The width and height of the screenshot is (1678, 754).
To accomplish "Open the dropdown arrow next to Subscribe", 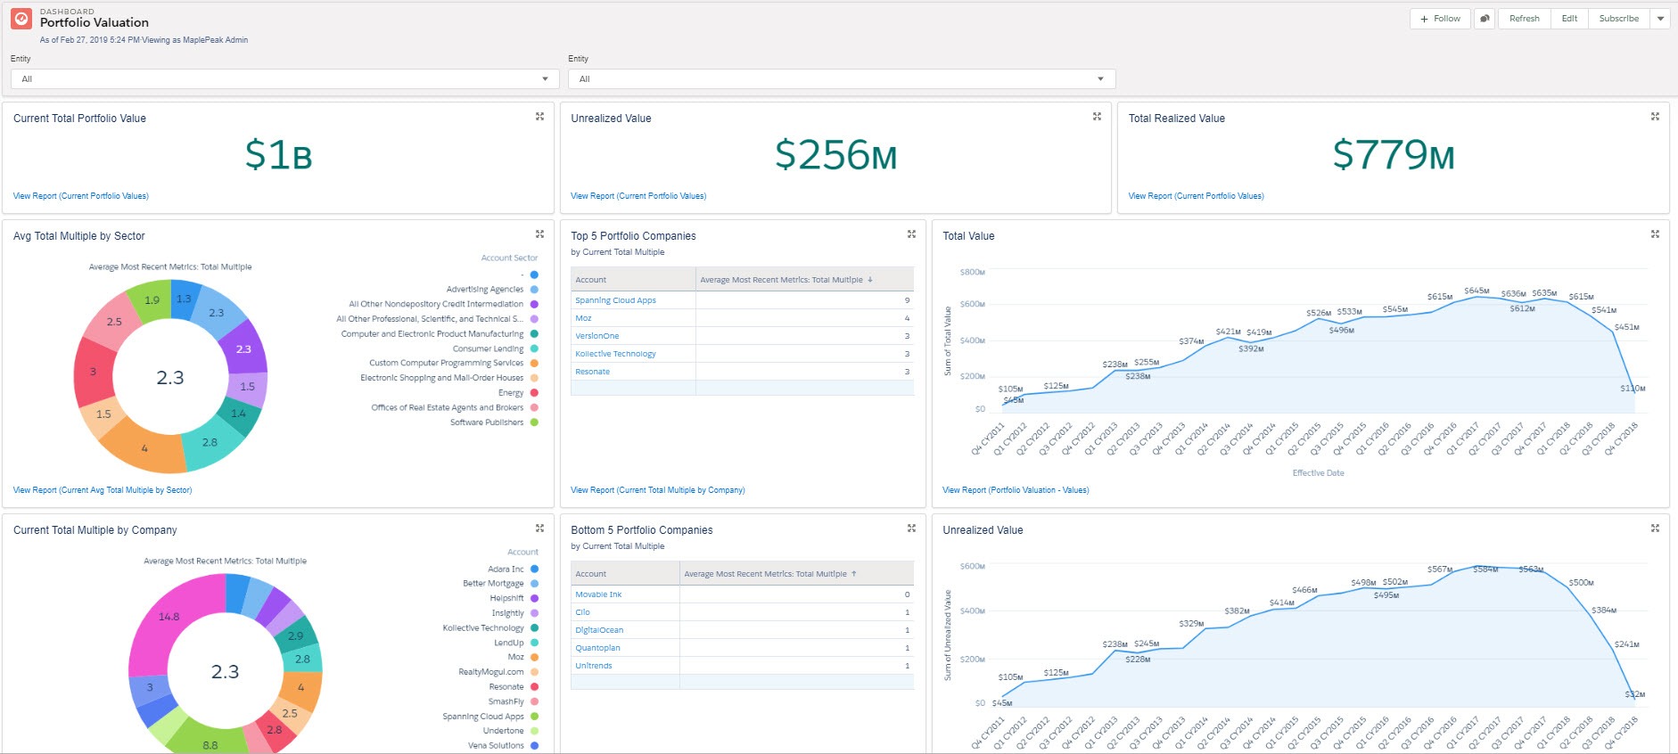I will (1660, 19).
